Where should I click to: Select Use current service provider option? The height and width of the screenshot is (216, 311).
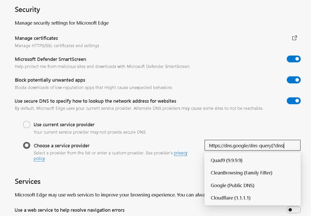(x=26, y=125)
